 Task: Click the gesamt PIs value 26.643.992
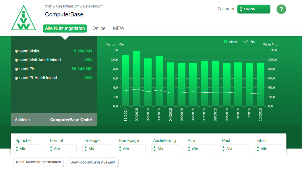coord(82,69)
